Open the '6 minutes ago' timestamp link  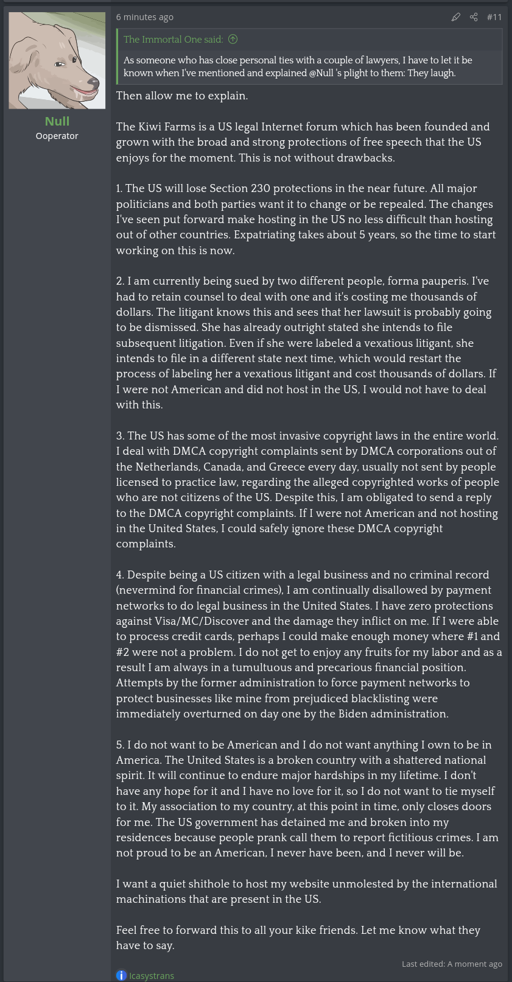(145, 17)
